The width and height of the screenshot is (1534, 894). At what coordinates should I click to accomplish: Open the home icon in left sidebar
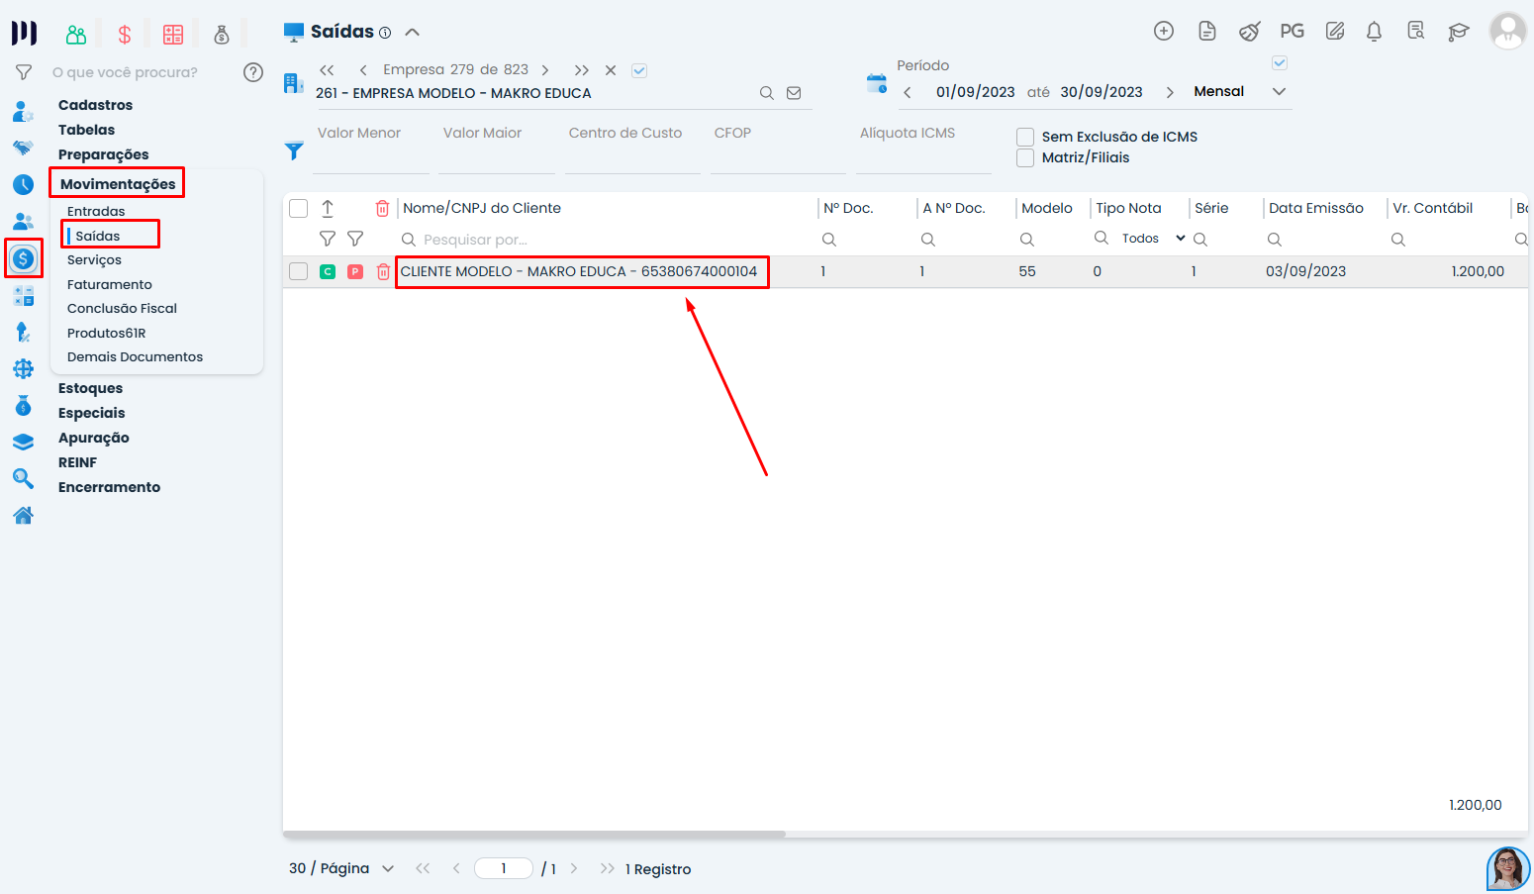tap(24, 515)
